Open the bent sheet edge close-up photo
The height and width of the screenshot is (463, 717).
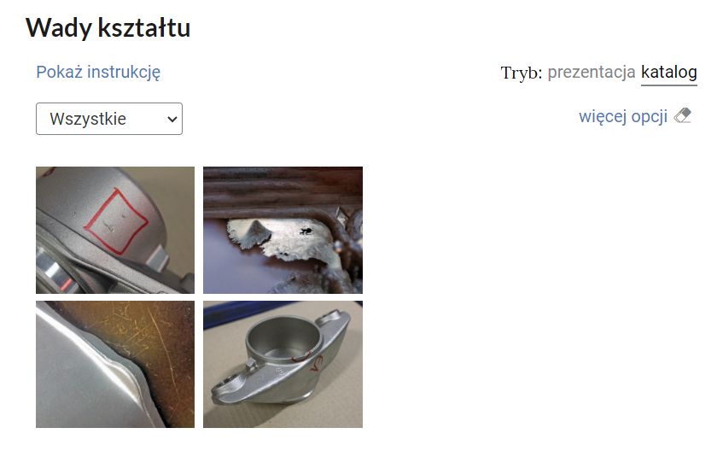tap(115, 364)
